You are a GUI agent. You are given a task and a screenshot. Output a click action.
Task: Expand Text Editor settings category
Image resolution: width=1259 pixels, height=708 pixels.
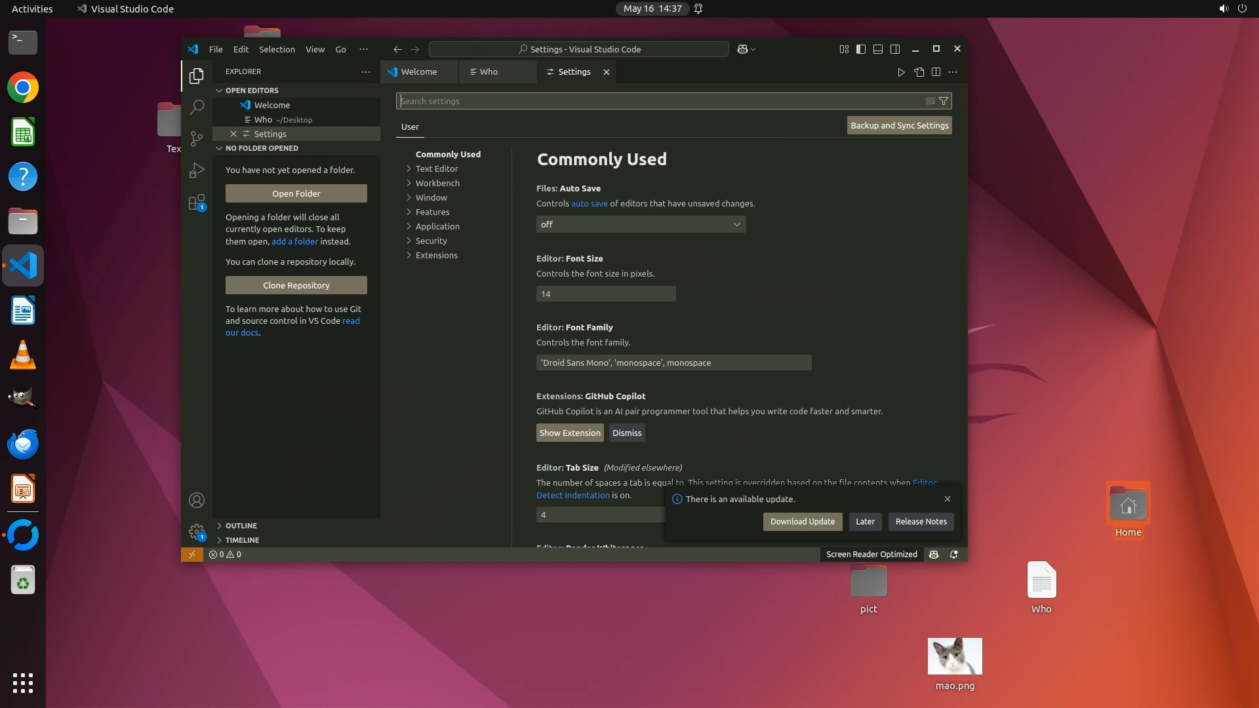(x=437, y=168)
